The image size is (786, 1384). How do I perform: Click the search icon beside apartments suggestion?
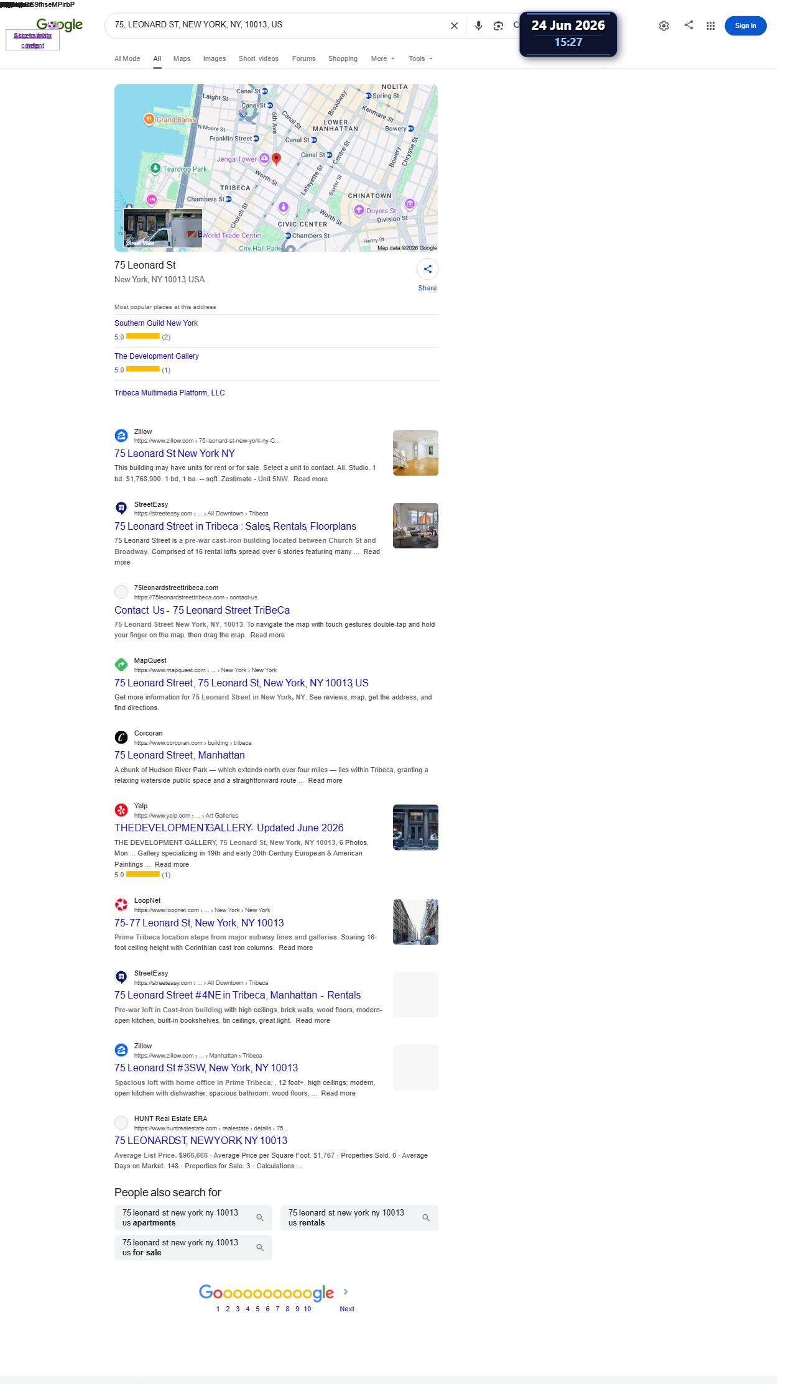tap(260, 1218)
